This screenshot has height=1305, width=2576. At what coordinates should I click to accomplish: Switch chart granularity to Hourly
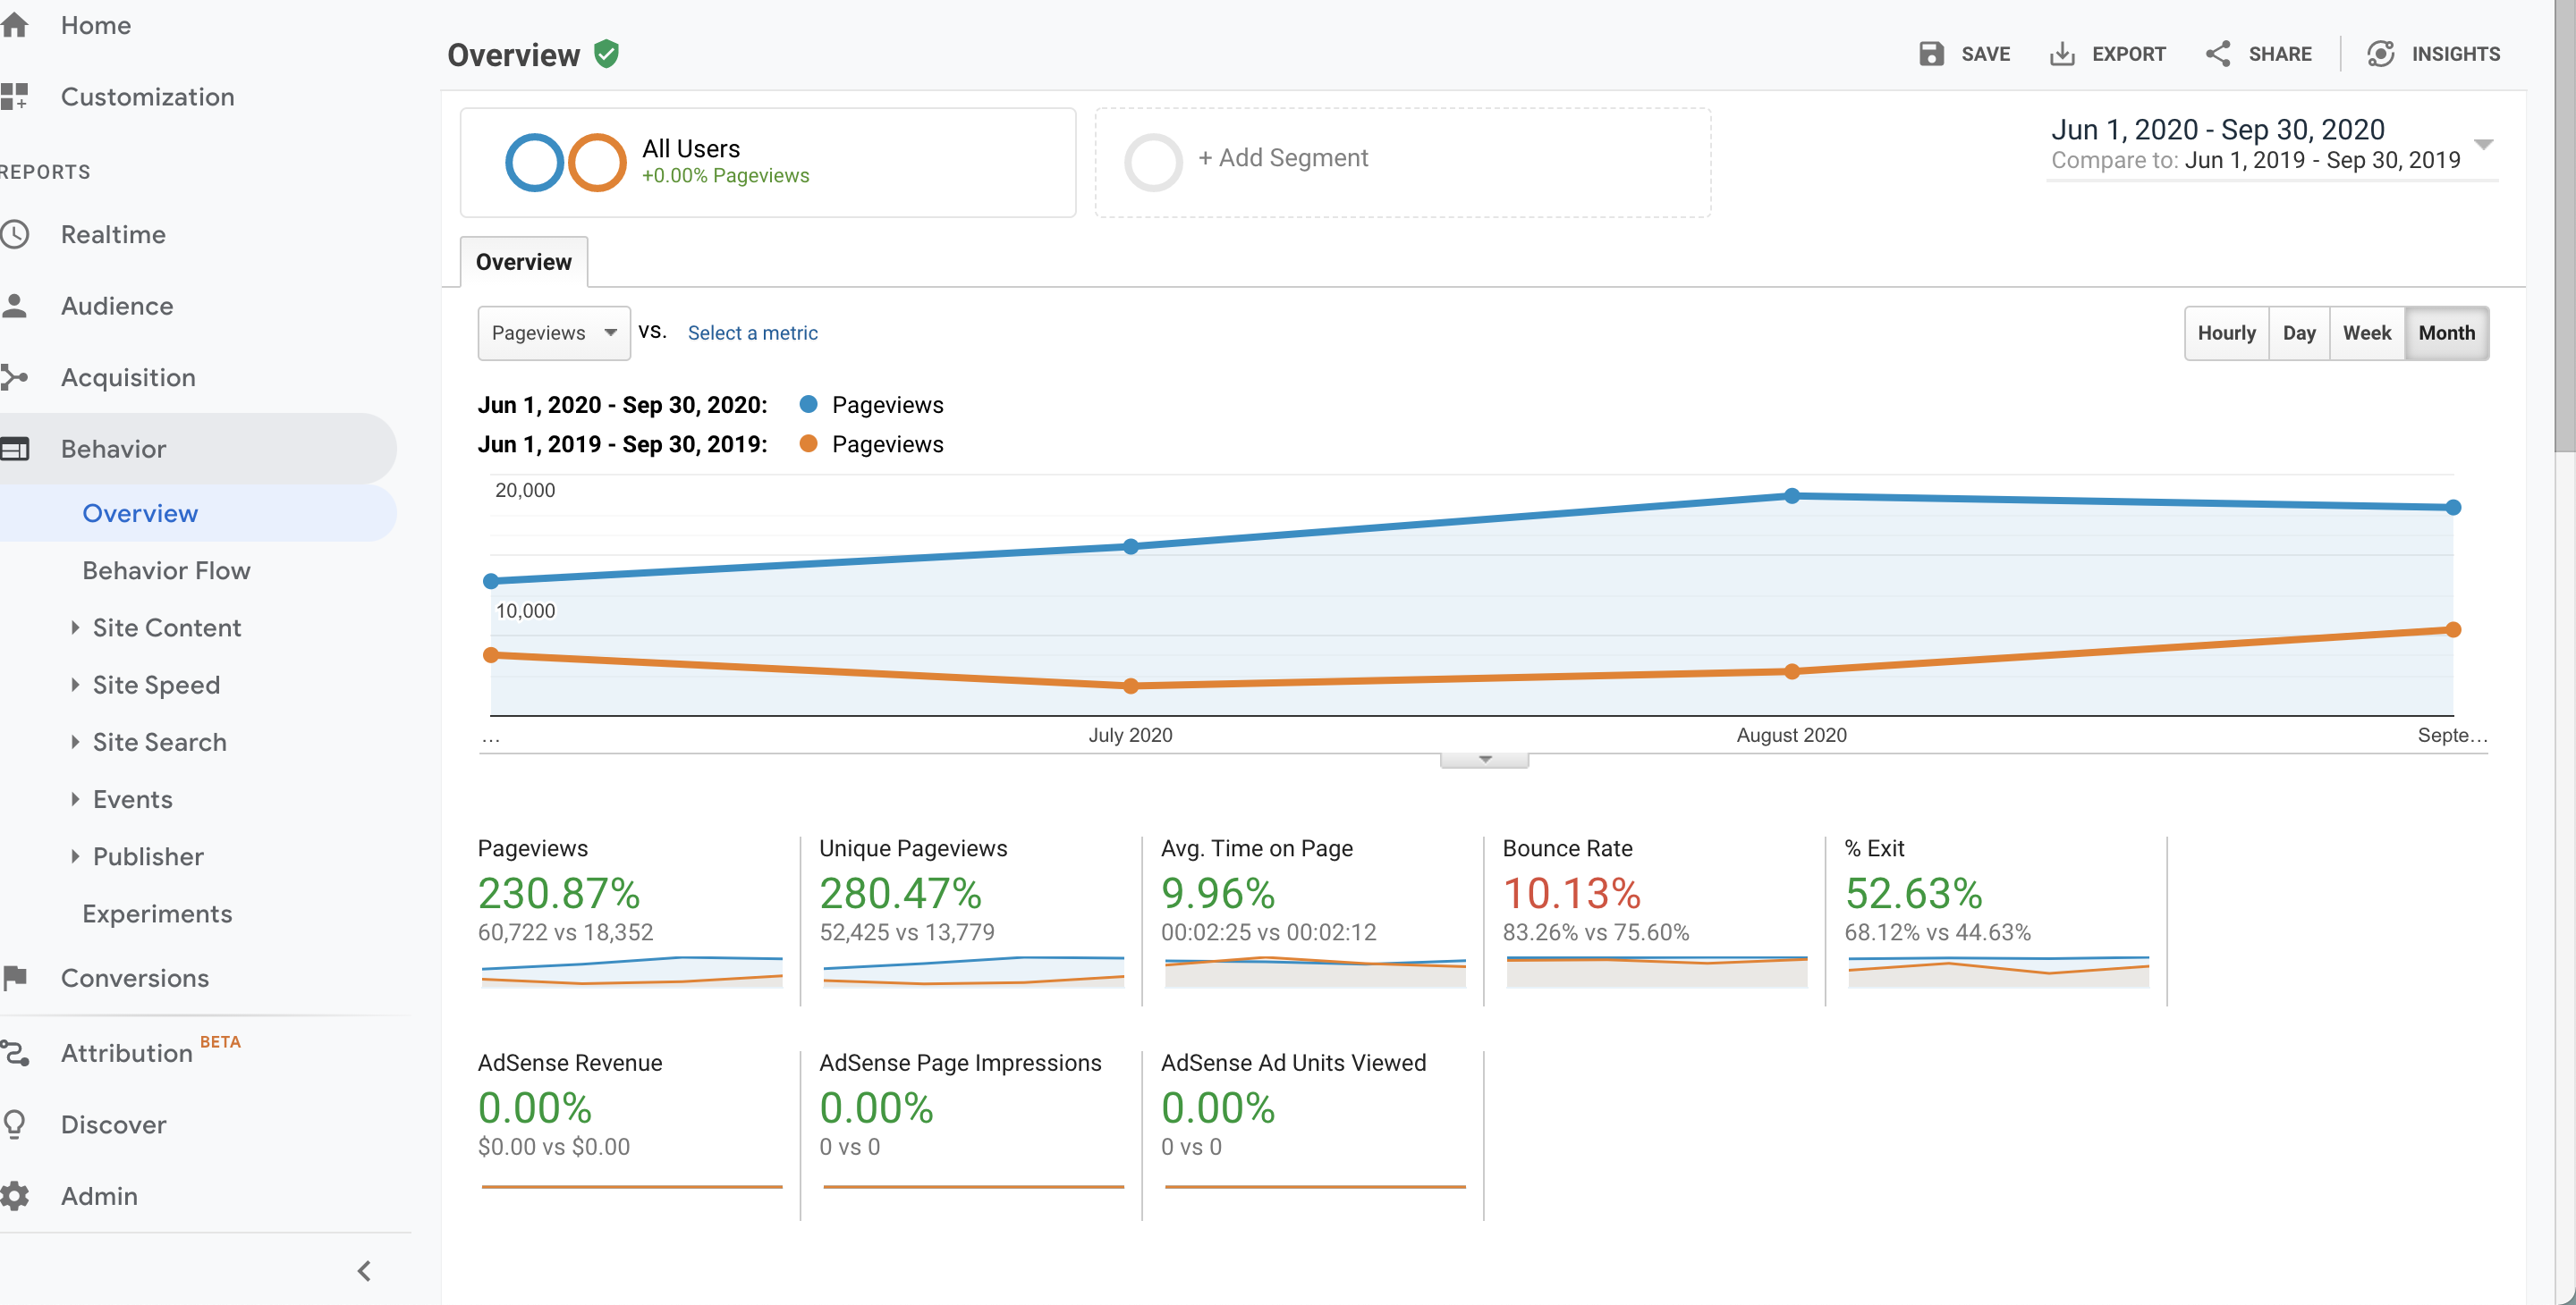pyautogui.click(x=2226, y=333)
